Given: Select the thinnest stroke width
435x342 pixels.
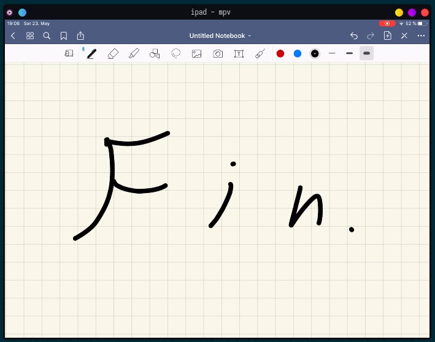Looking at the screenshot, I should [332, 53].
